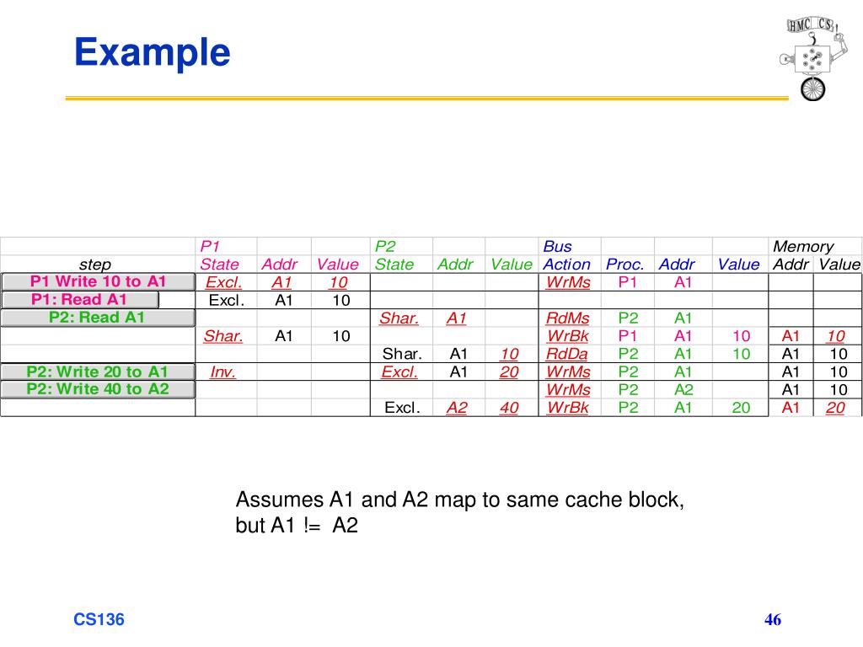Screen dimensions: 863x647
Task: Select the 'but A1 != A2' note line
Action: 297,526
